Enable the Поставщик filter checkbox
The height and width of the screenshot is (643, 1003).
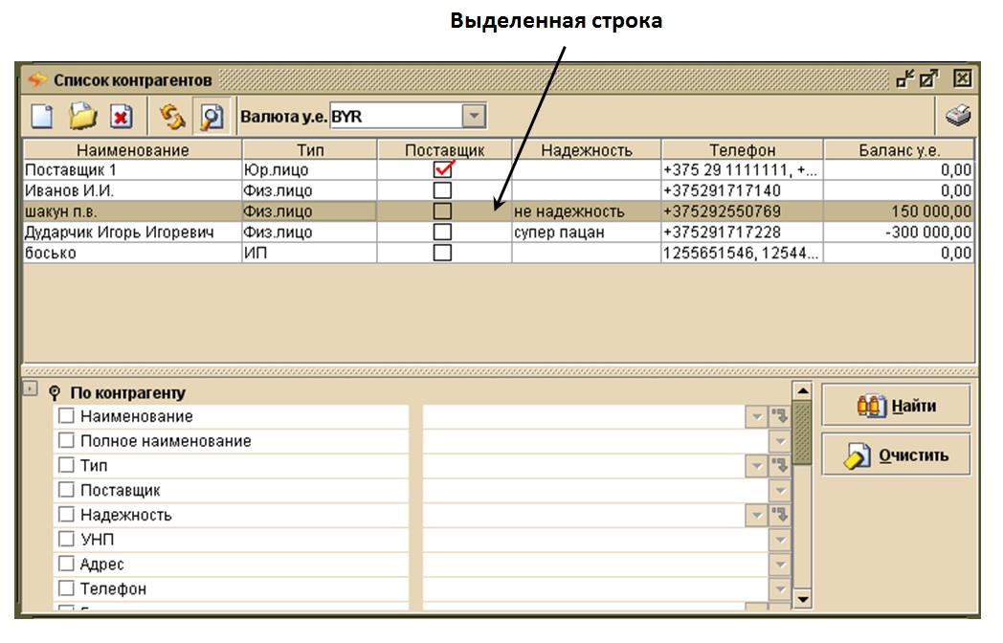pyautogui.click(x=67, y=490)
